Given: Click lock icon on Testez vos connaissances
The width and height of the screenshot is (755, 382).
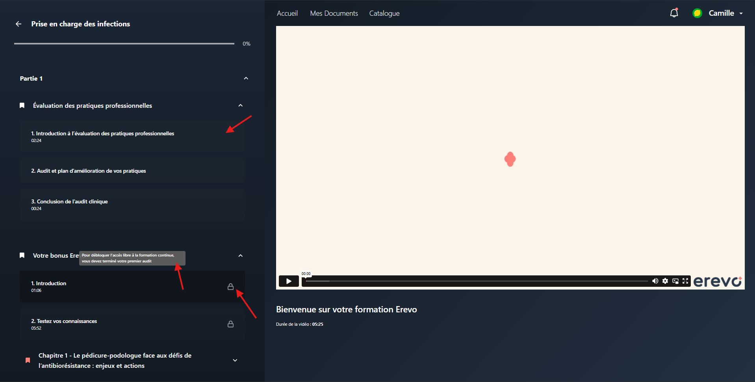Looking at the screenshot, I should coord(230,324).
